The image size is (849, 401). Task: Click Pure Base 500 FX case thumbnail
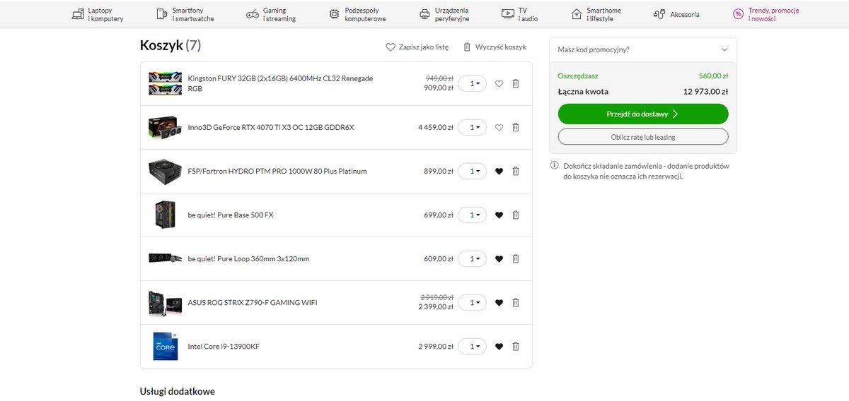pyautogui.click(x=166, y=215)
